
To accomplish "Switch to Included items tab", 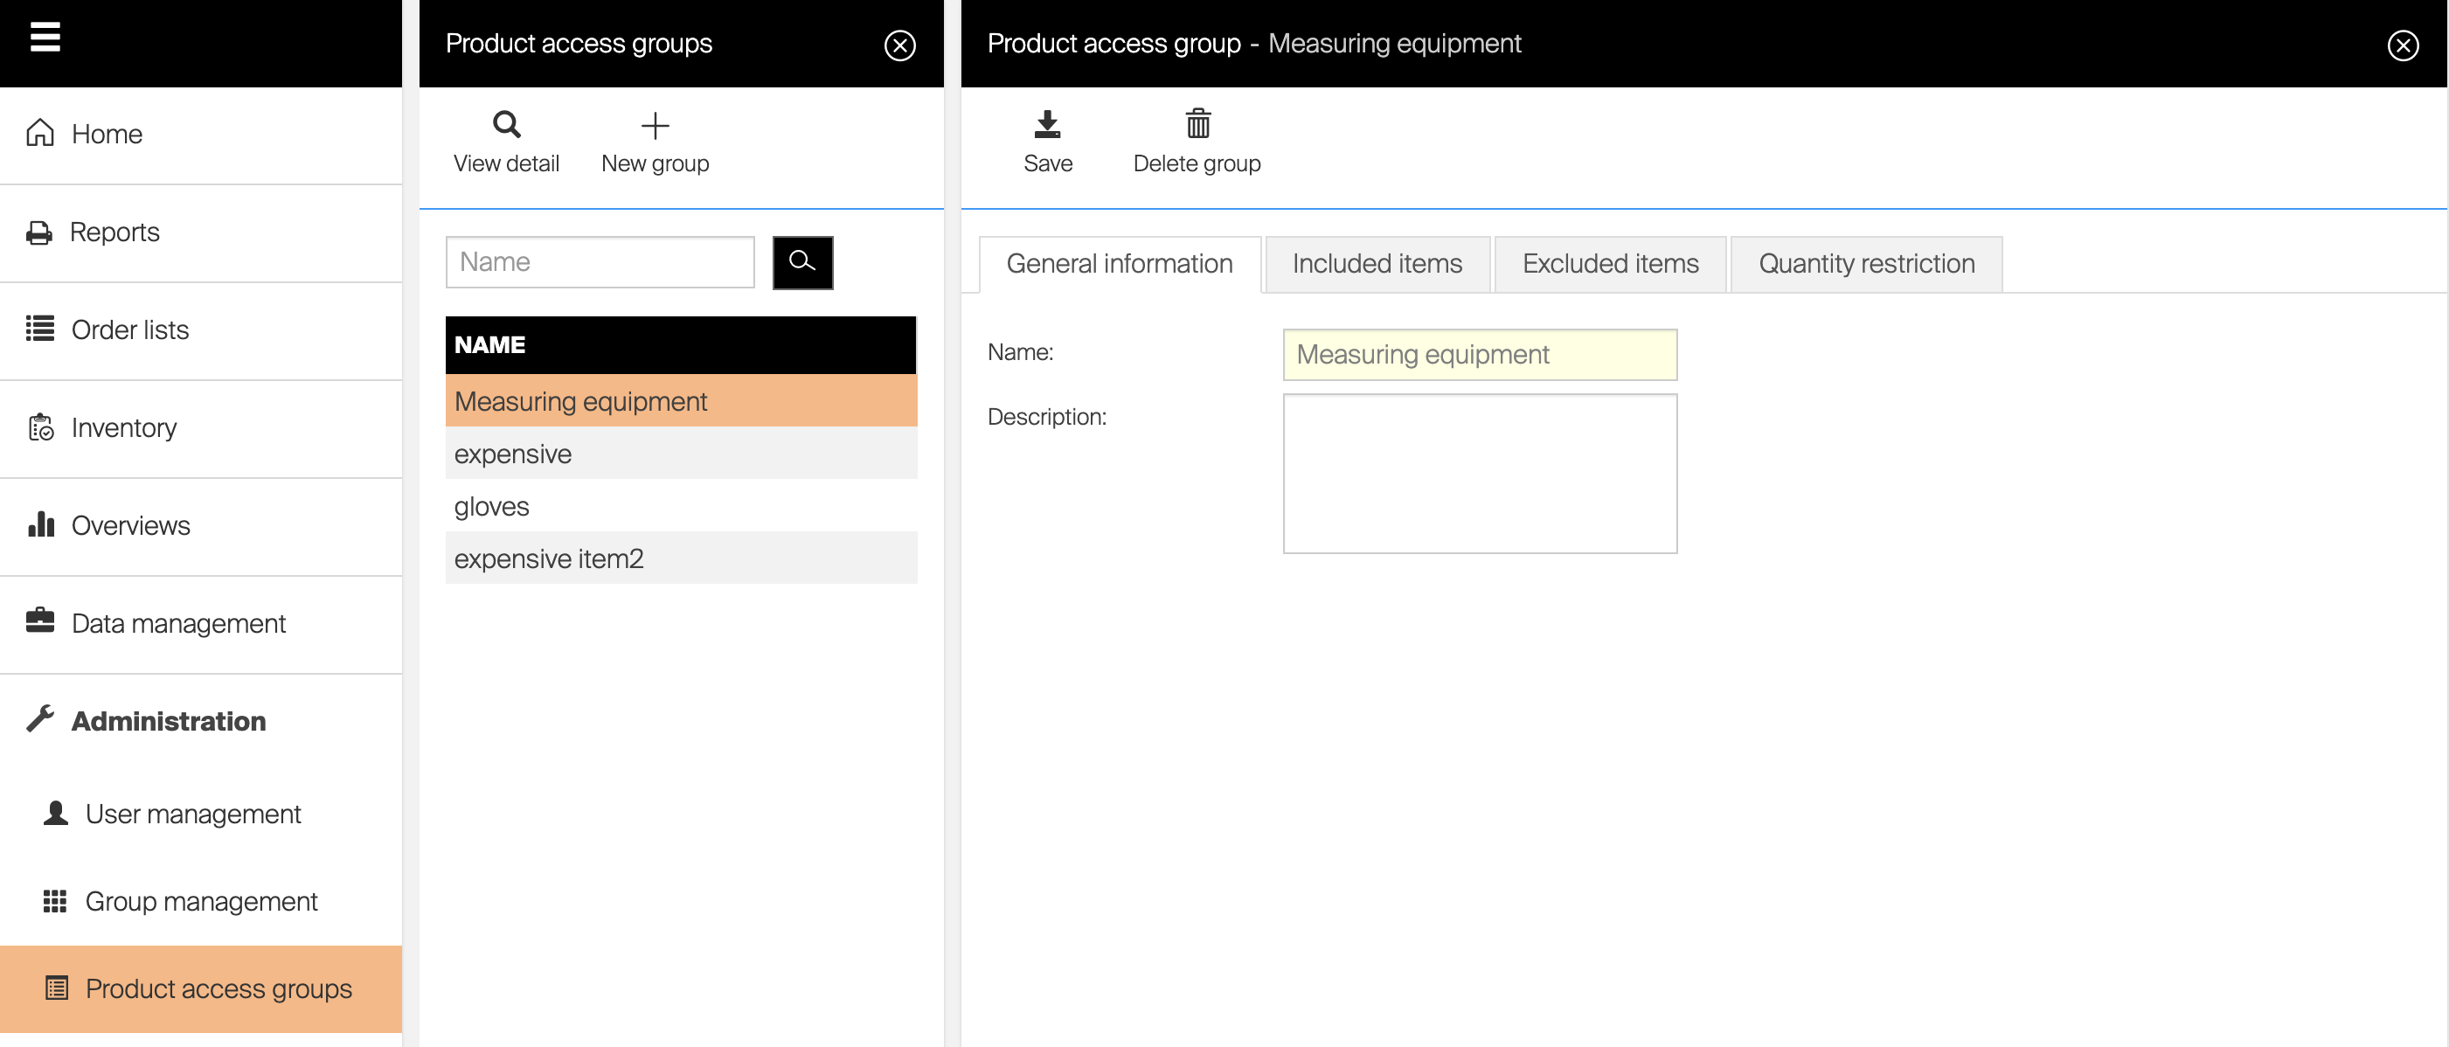I will (1376, 263).
